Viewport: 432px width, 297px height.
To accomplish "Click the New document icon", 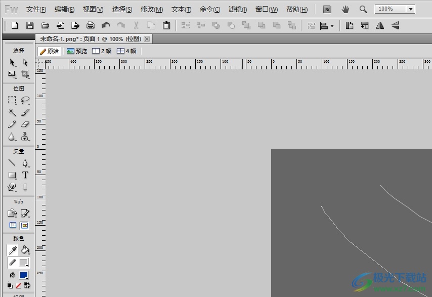I will 15,26.
